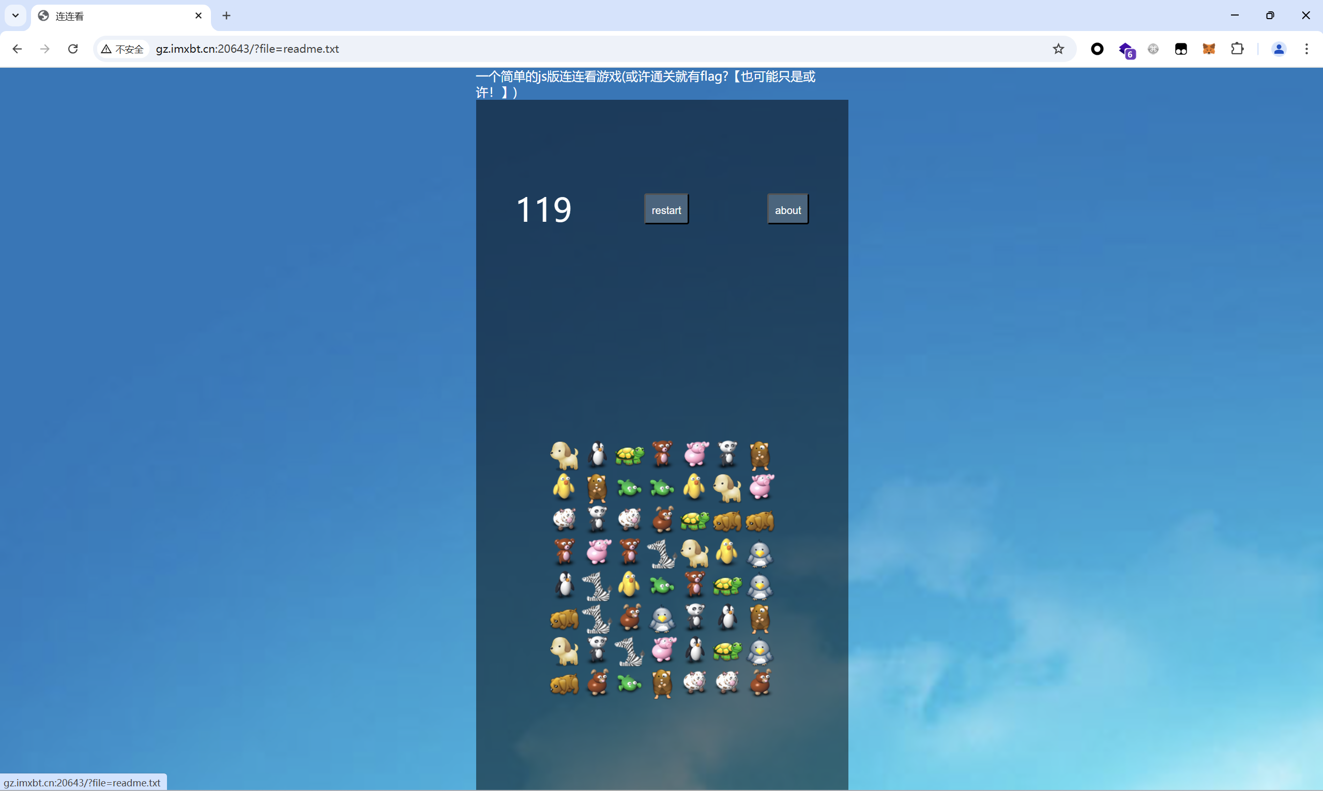Viewport: 1323px width, 791px height.
Task: Open the about button
Action: click(788, 209)
